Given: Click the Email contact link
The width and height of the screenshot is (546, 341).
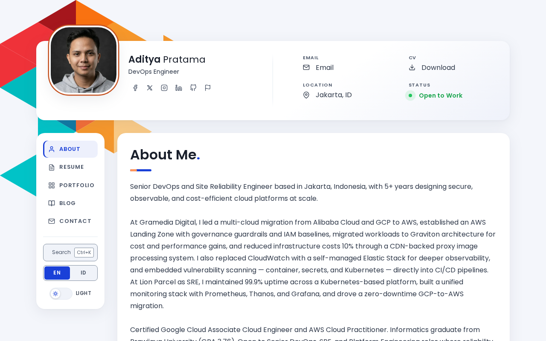Looking at the screenshot, I should click(x=325, y=67).
